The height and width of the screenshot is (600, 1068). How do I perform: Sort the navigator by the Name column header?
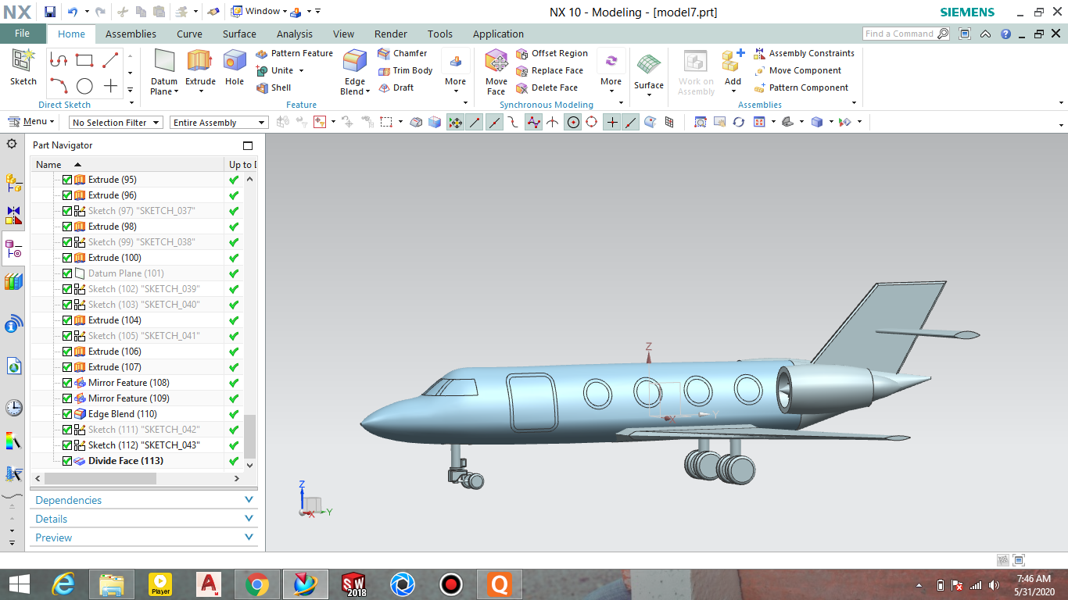coord(127,165)
